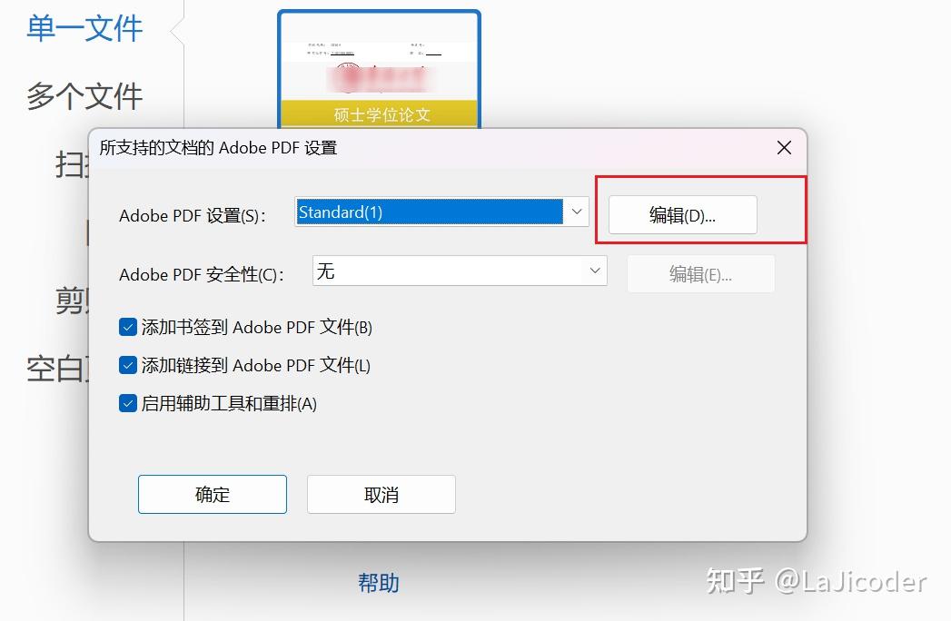The image size is (951, 621).
Task: Click the 编辑(D) button
Action: click(680, 214)
